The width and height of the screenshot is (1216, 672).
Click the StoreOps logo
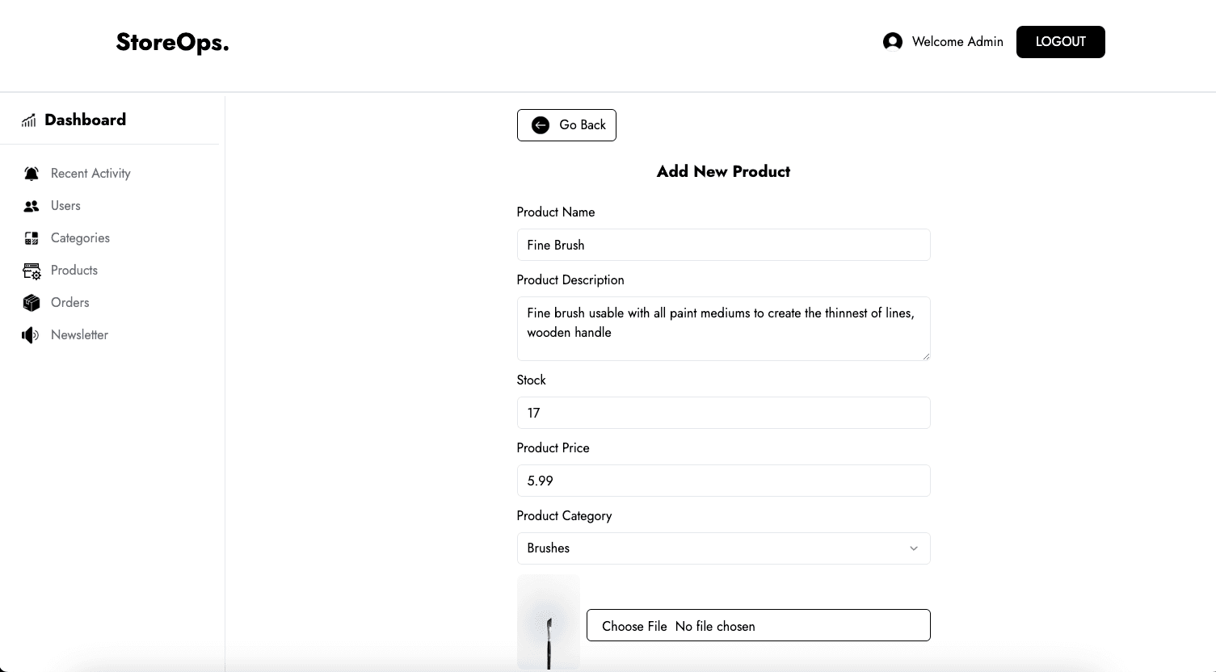pyautogui.click(x=172, y=42)
